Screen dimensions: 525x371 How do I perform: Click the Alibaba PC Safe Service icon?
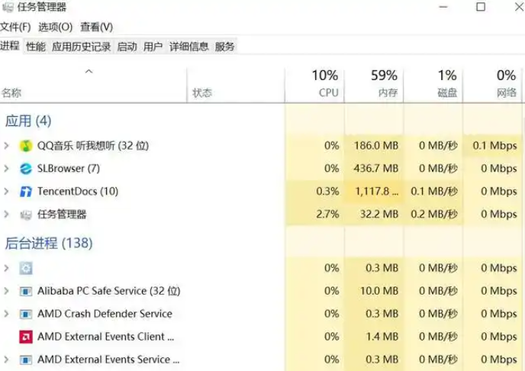26,291
